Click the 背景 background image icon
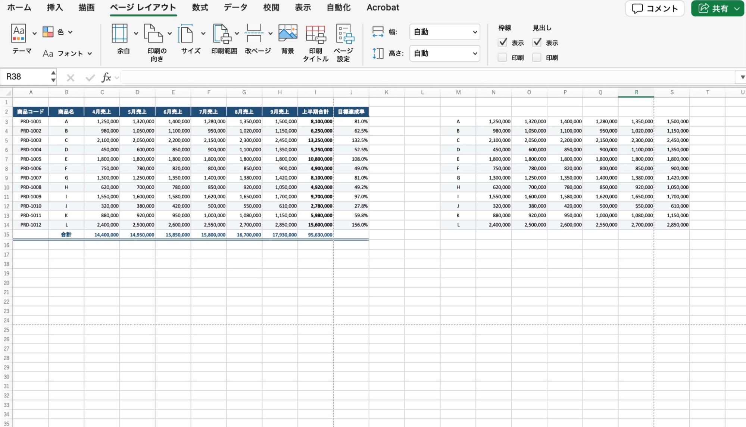 (288, 33)
